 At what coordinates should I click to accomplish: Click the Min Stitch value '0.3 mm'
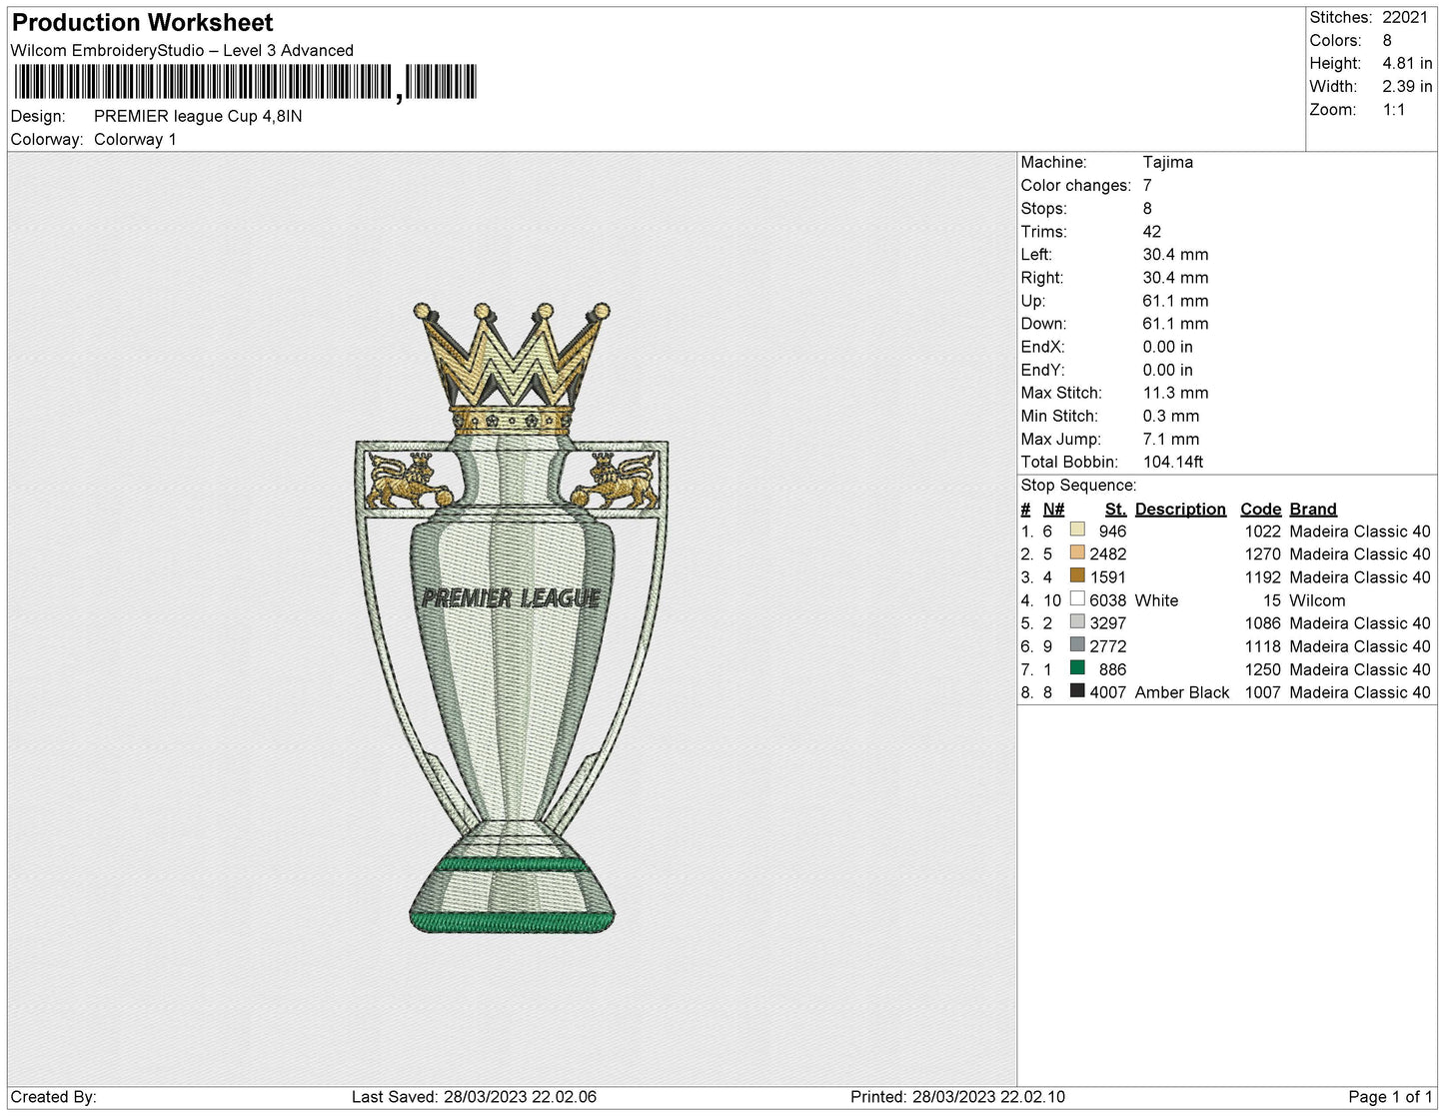1171,416
